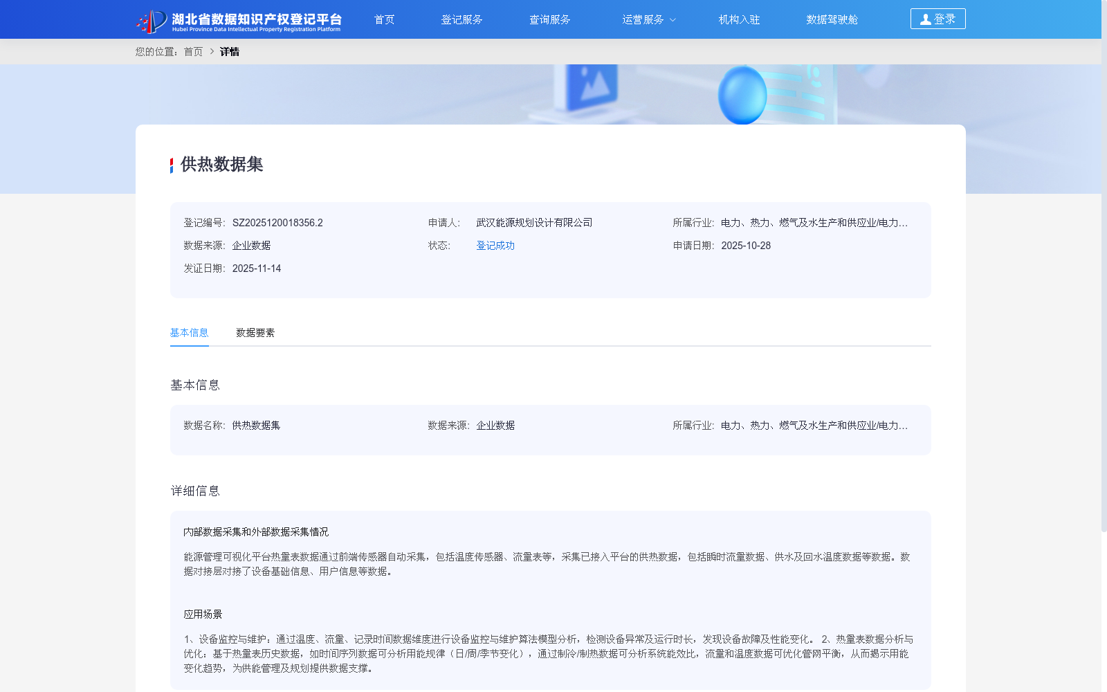Open the 数据驾驶舱 menu item
This screenshot has height=692, width=1107.
point(832,19)
